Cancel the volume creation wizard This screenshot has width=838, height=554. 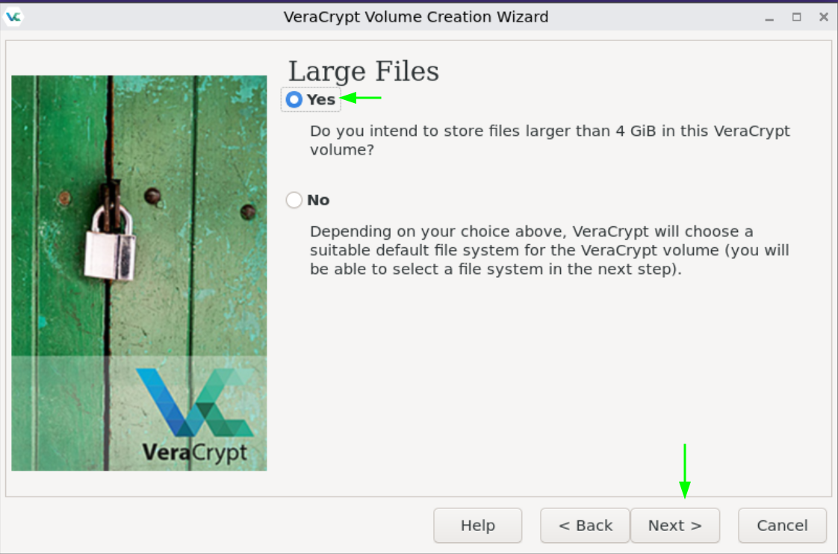[782, 525]
